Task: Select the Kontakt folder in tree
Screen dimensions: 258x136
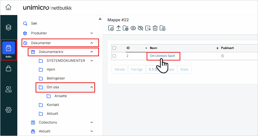Action: pyautogui.click(x=53, y=105)
